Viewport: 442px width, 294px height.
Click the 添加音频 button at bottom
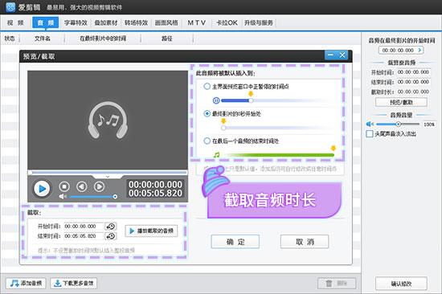coord(26,283)
